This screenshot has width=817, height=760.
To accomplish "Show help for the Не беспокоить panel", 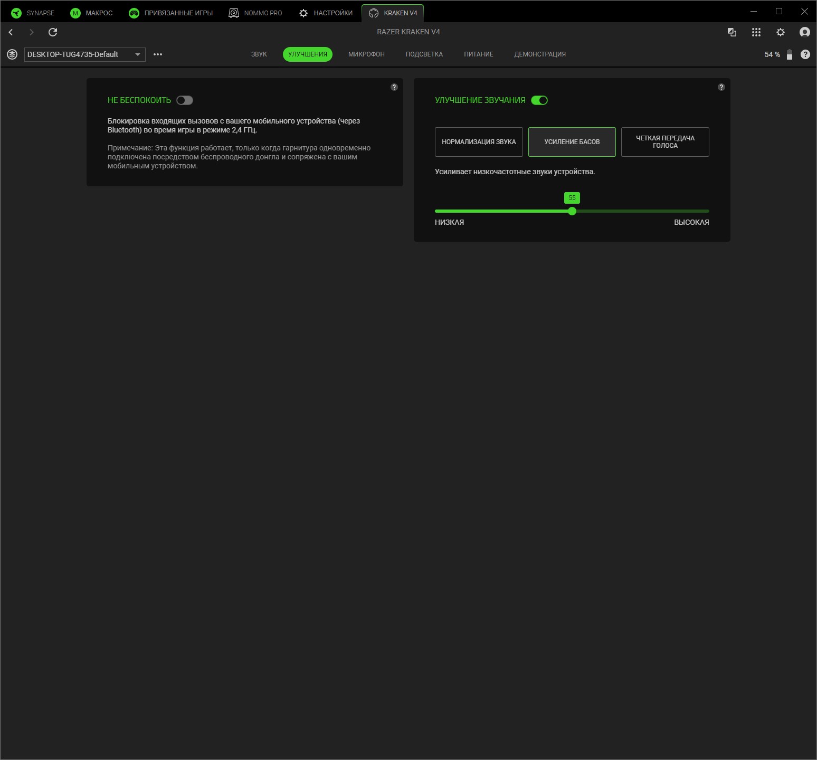I will tap(394, 87).
